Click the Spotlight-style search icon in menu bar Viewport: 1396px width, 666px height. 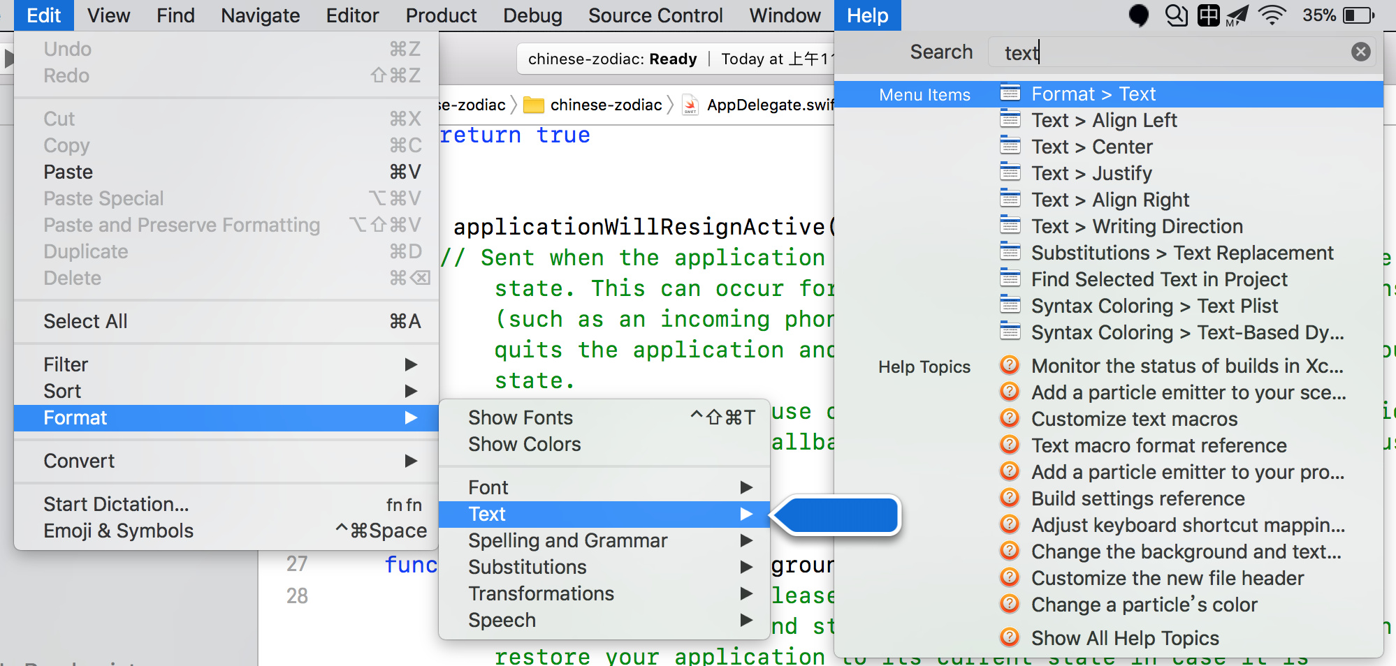pyautogui.click(x=1177, y=15)
